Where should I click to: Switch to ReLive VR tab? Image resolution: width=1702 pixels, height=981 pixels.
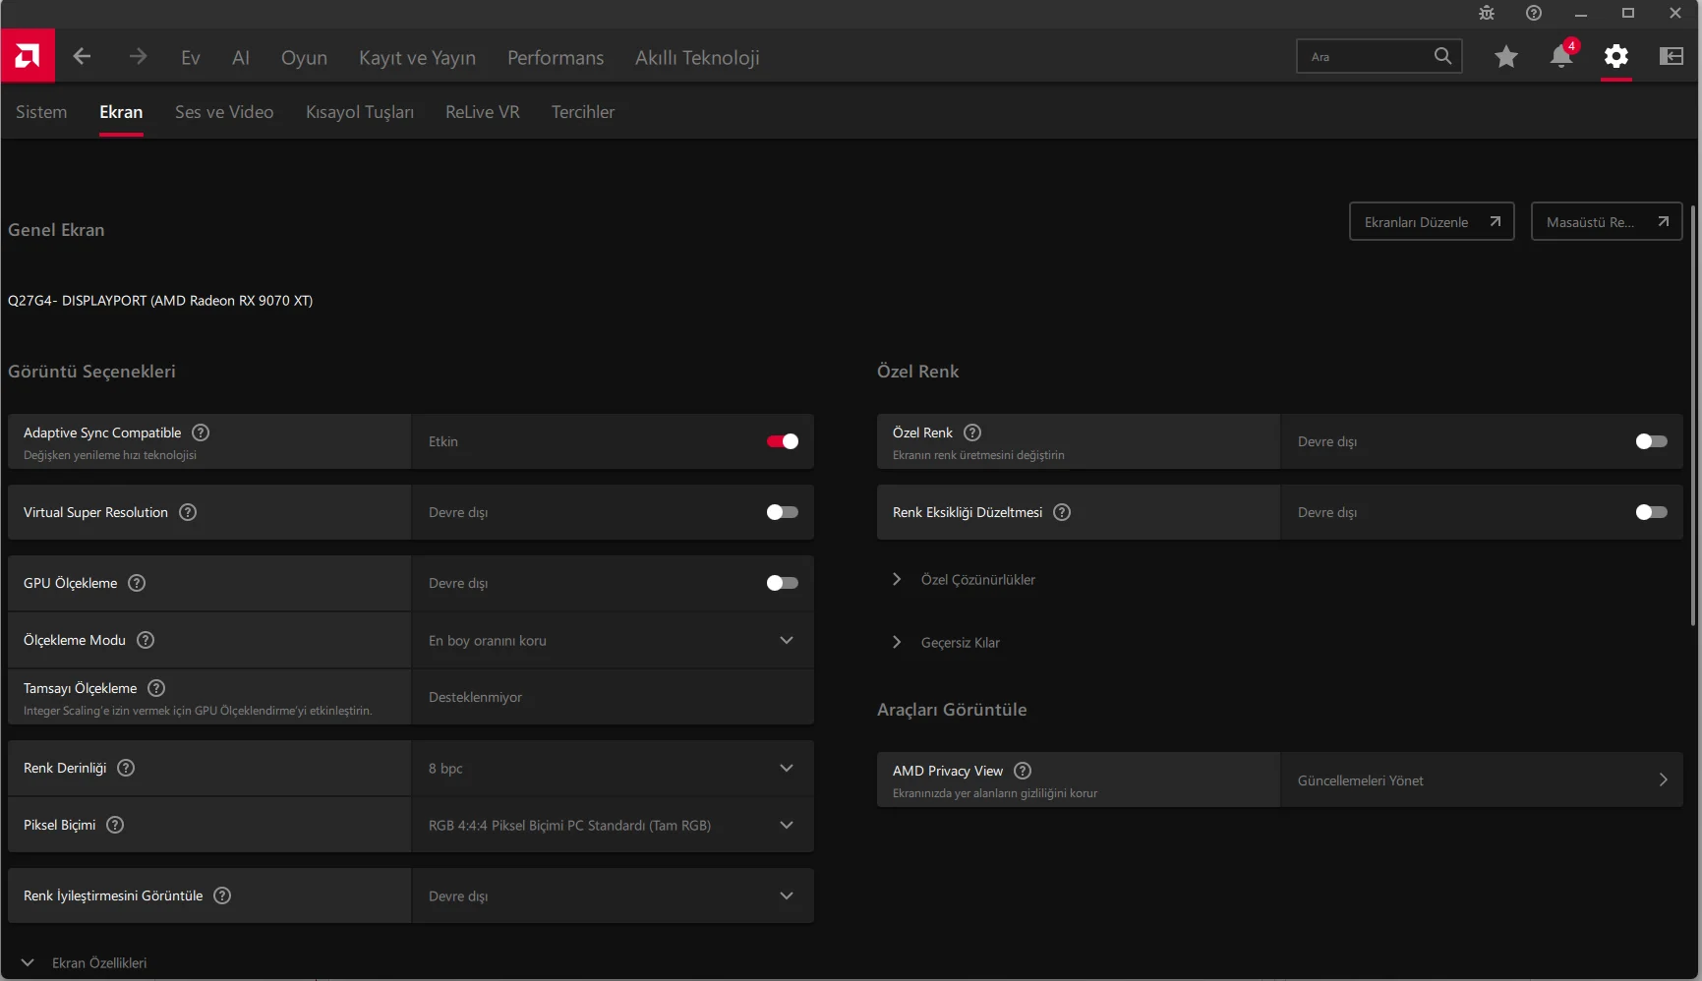483,112
